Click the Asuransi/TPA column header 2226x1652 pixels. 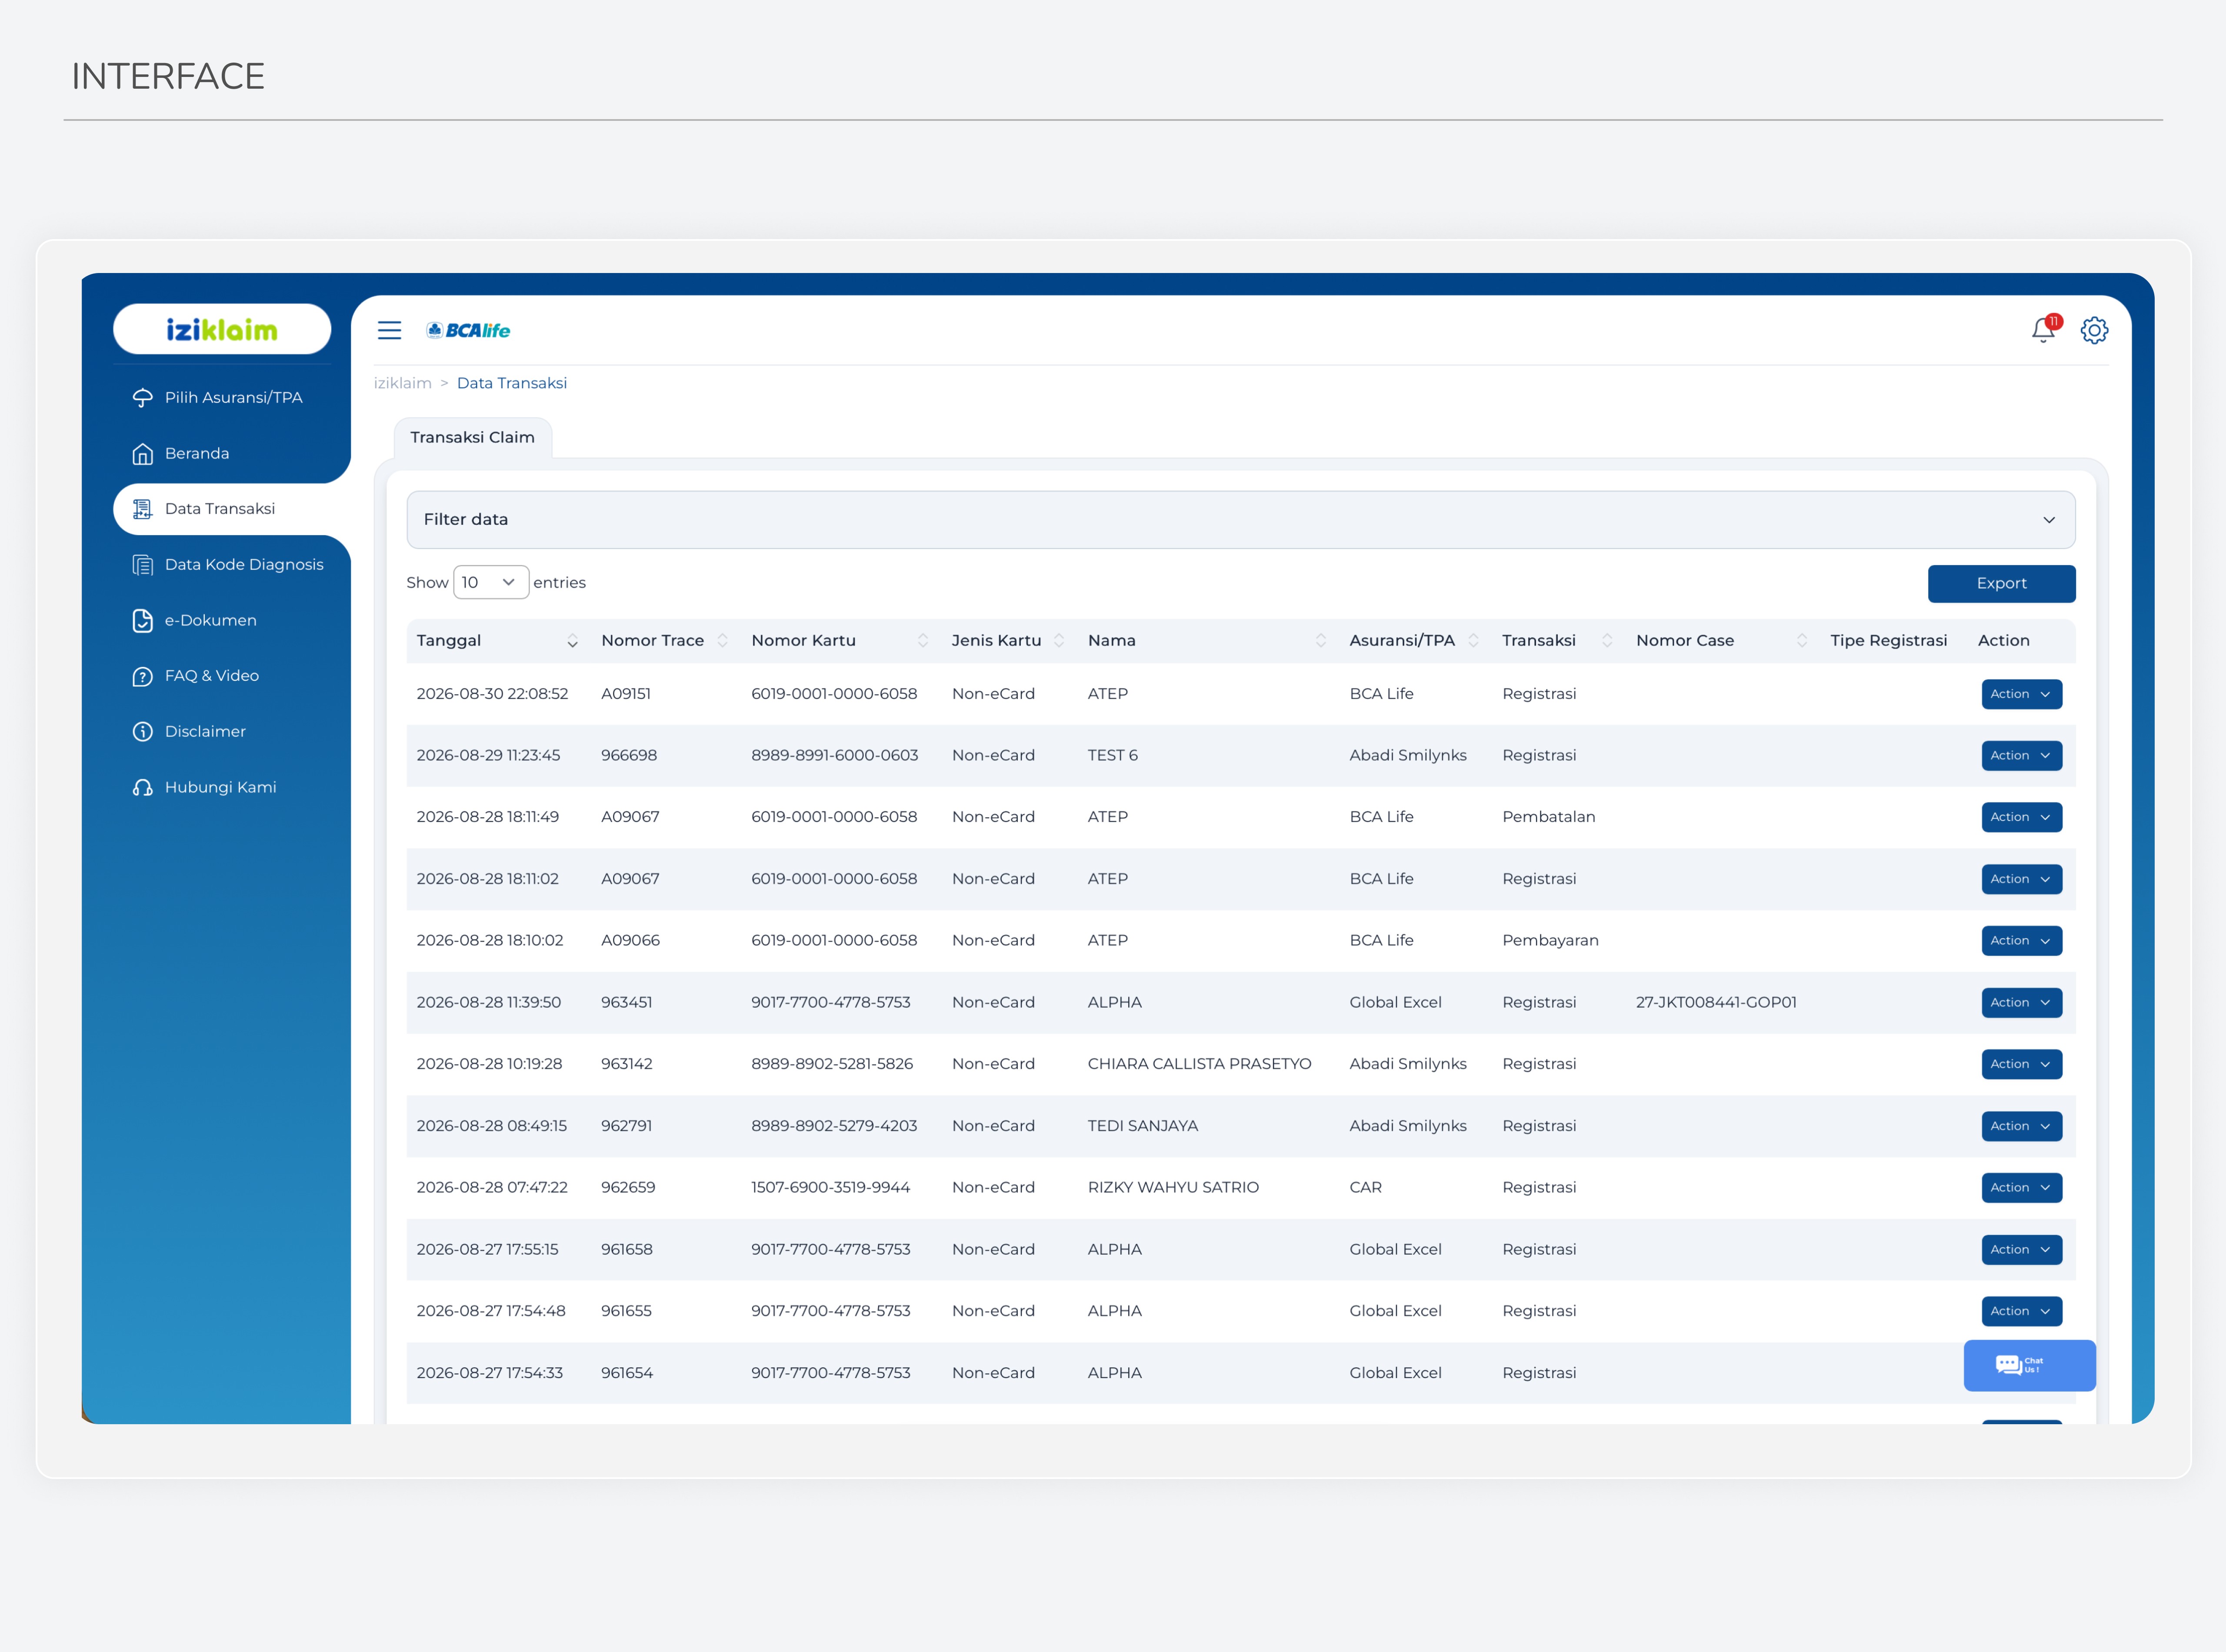pyautogui.click(x=1402, y=641)
